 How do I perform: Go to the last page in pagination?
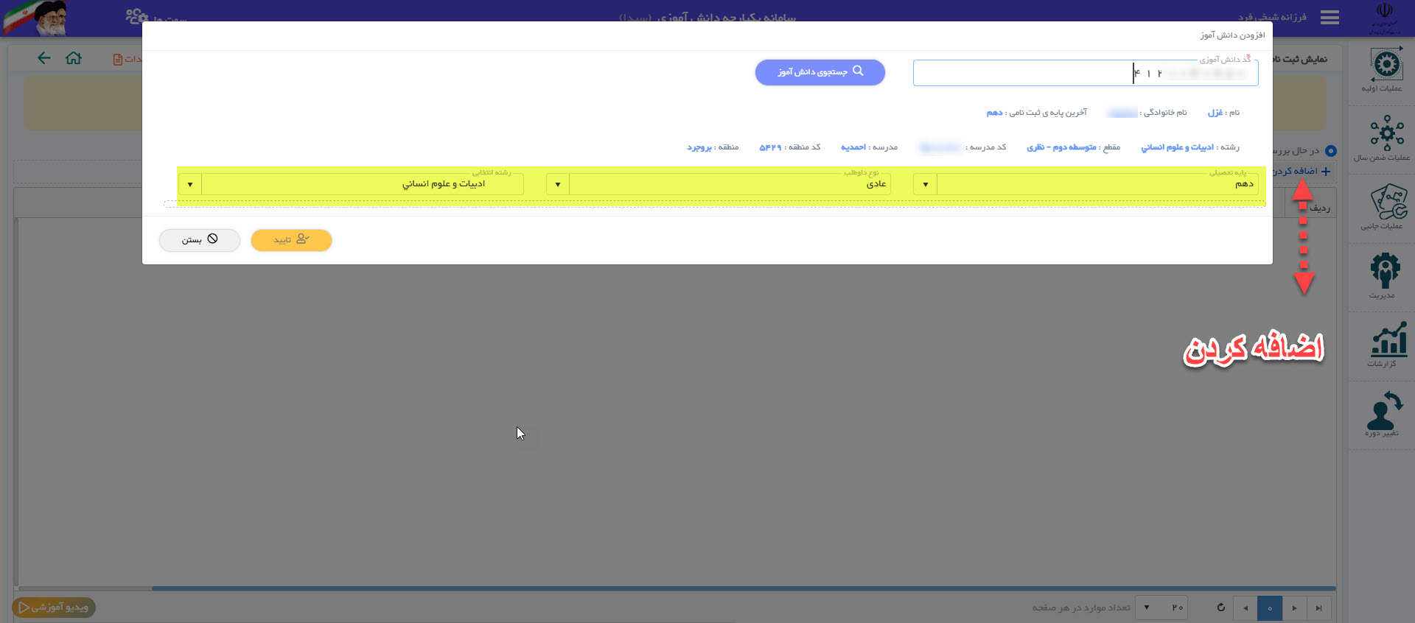pos(1318,608)
